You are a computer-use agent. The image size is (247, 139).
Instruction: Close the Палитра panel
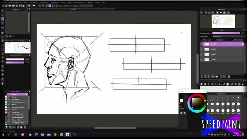(x=29, y=9)
